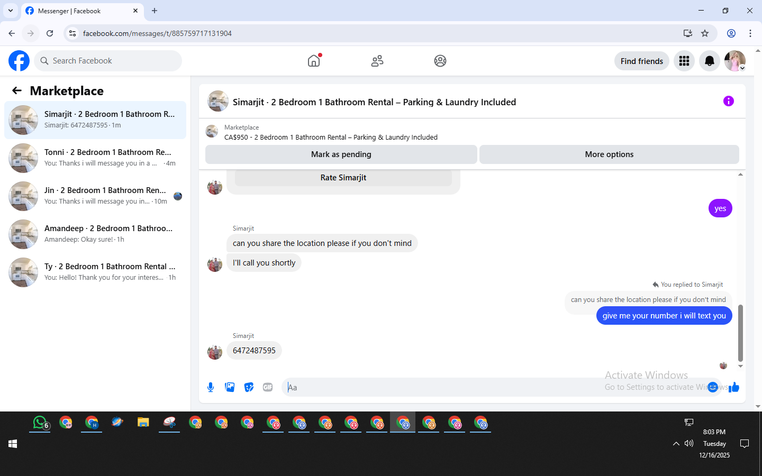Click the chat scrollbar down arrow
Image resolution: width=762 pixels, height=476 pixels.
click(740, 366)
